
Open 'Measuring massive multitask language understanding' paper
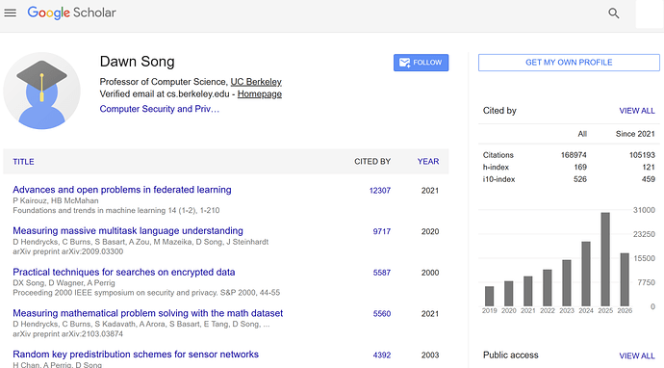(128, 230)
